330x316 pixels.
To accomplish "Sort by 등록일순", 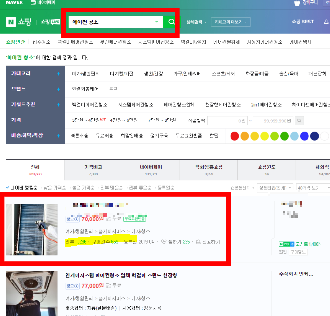I will click(x=166, y=188).
